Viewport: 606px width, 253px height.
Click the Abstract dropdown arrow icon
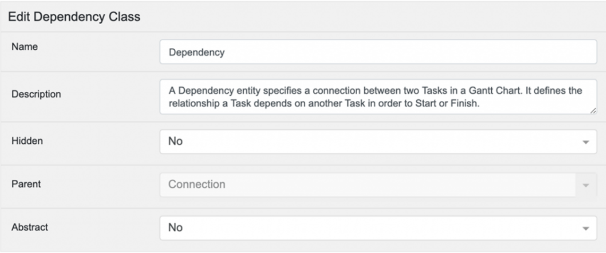coord(586,228)
